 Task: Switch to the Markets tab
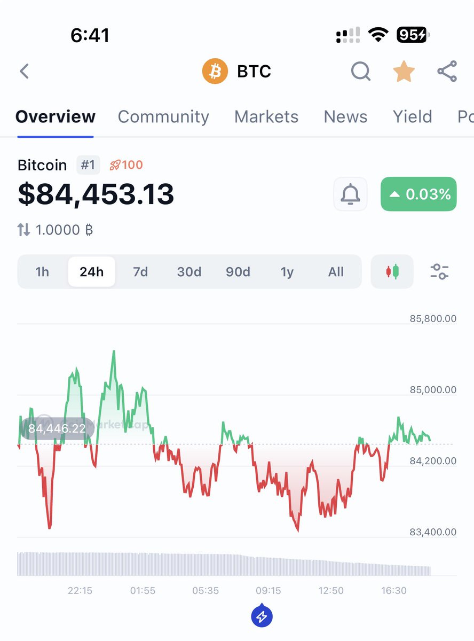point(266,116)
